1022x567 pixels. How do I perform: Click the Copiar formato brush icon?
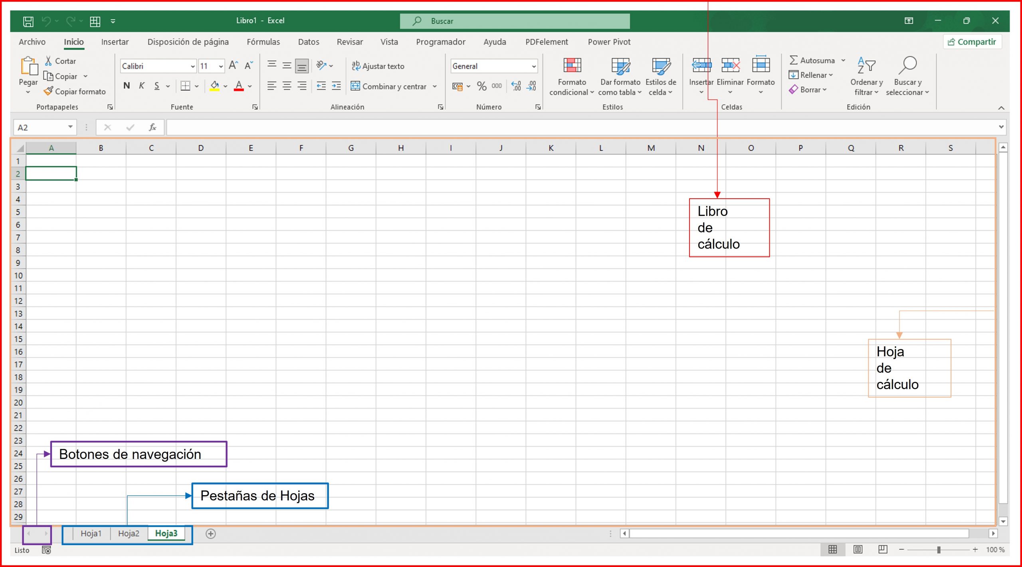pyautogui.click(x=49, y=91)
